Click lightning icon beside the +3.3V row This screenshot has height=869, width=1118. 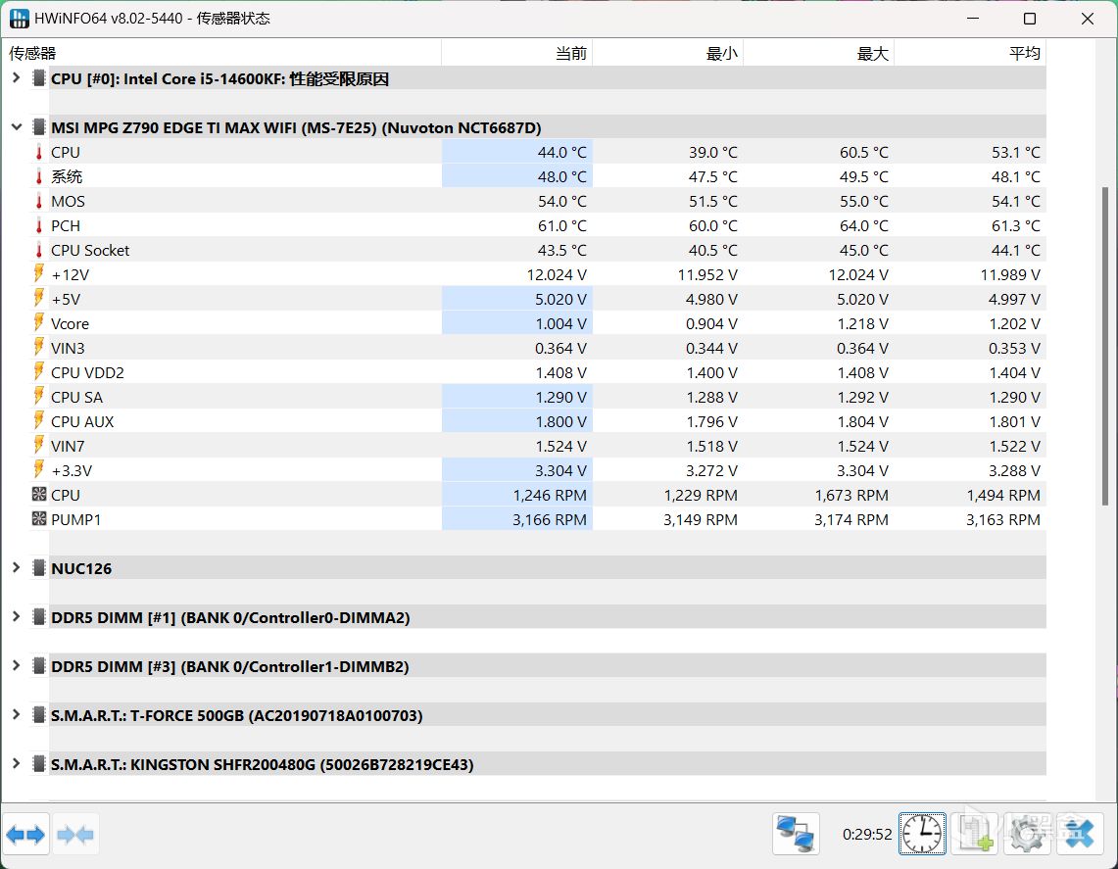[x=39, y=470]
